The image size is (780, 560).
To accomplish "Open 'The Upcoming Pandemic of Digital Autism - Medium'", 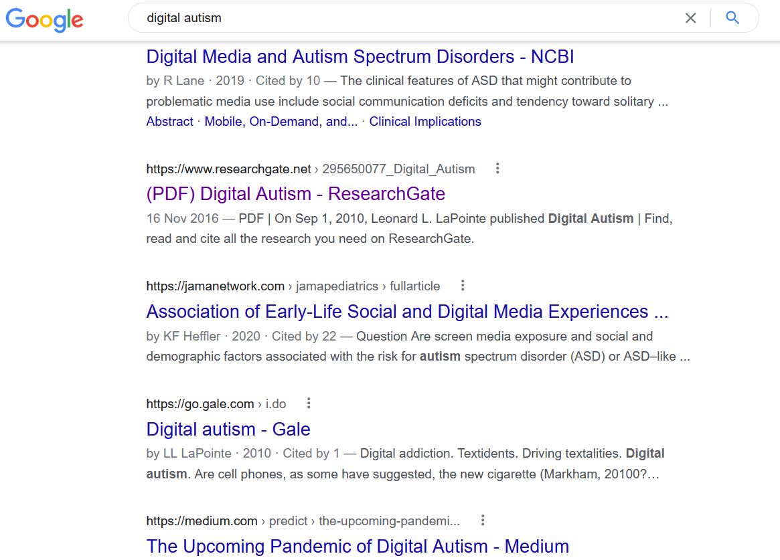I will [x=358, y=546].
